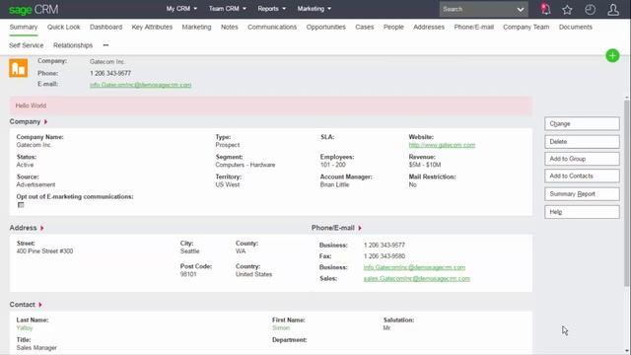The height and width of the screenshot is (355, 631).
Task: Expand the Address section arrow
Action: click(x=41, y=228)
